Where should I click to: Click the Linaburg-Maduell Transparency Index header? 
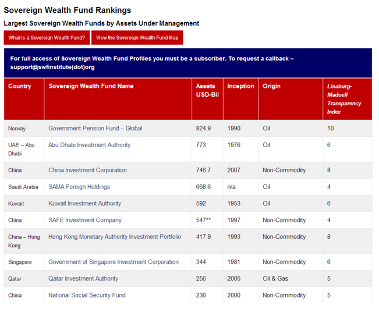click(344, 99)
